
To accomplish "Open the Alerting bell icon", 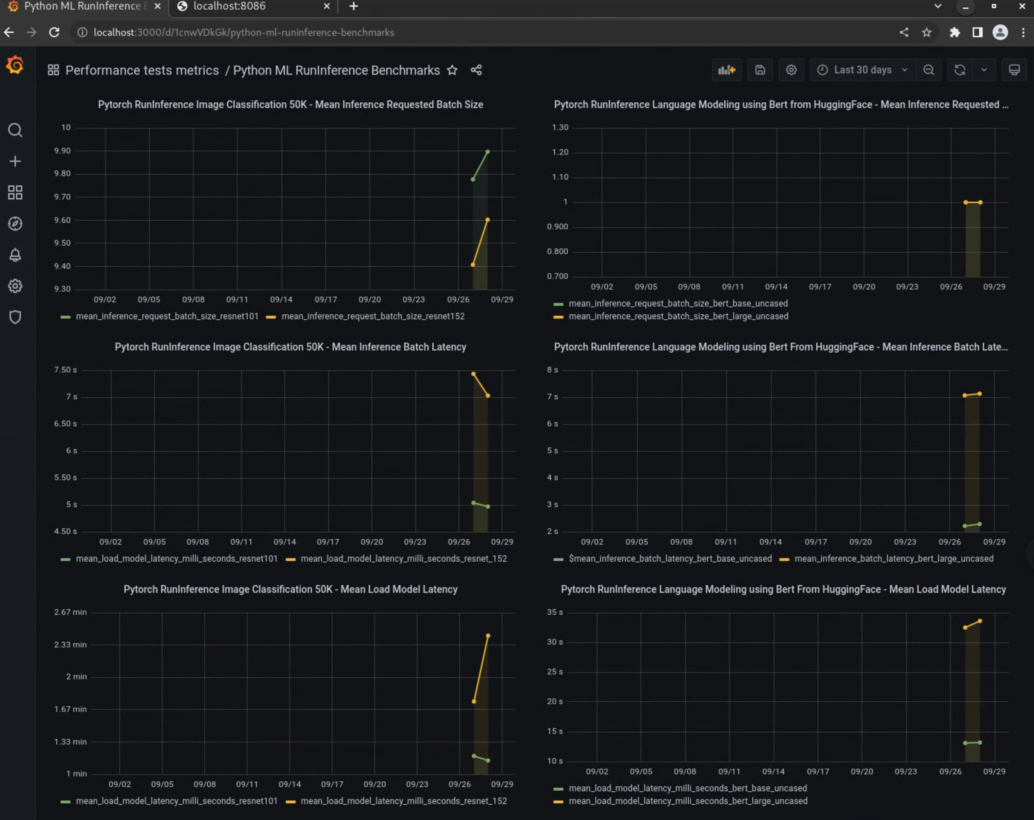I will click(x=15, y=255).
